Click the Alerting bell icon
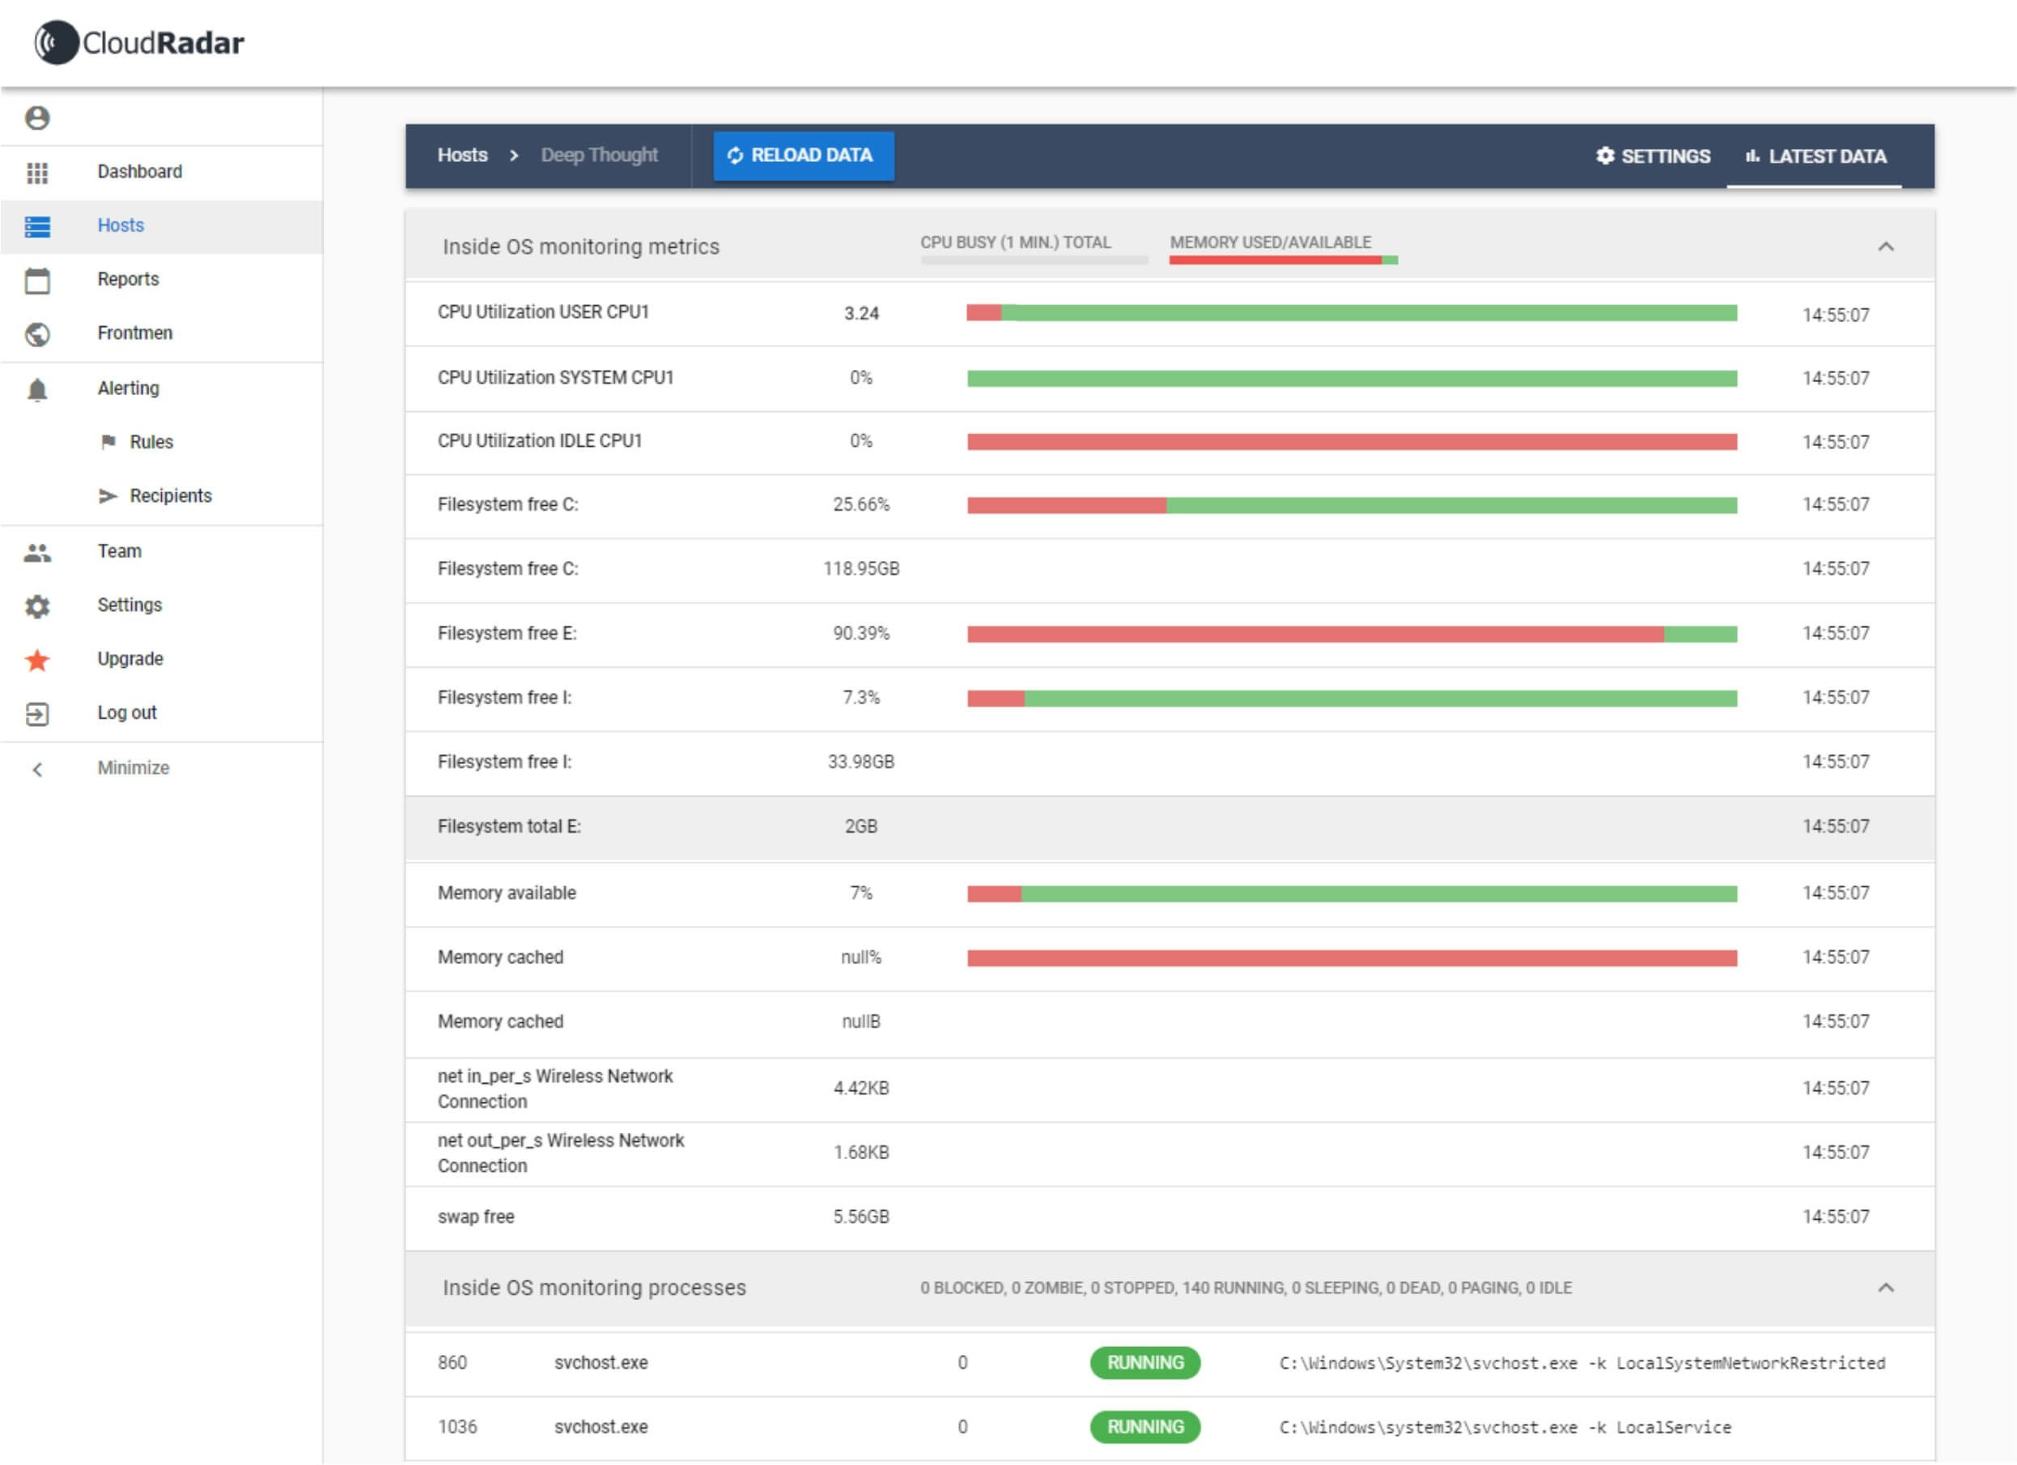This screenshot has width=2017, height=1465. tap(37, 389)
